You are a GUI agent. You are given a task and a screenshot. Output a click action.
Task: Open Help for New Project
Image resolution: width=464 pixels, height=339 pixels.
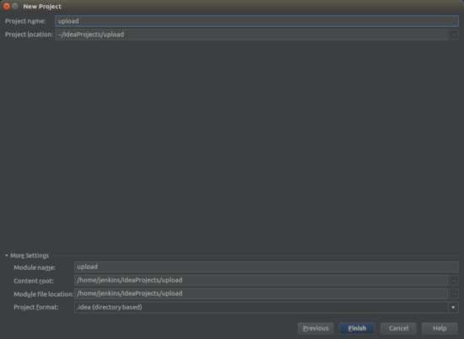pyautogui.click(x=440, y=328)
